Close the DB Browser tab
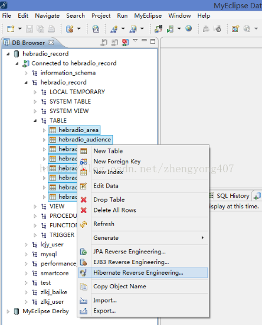Image resolution: width=262 pixels, height=325 pixels. 51,43
